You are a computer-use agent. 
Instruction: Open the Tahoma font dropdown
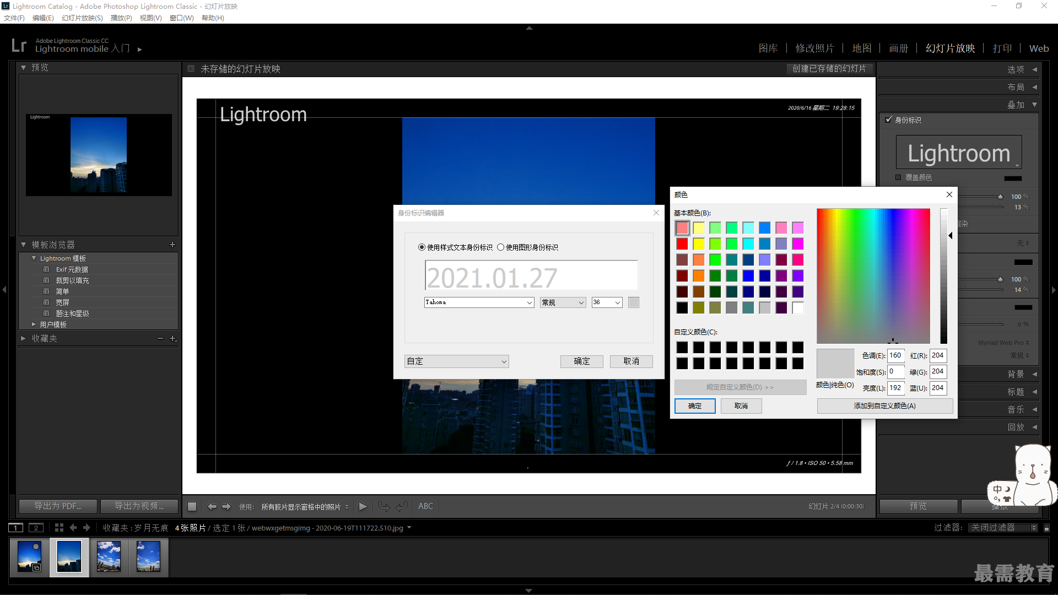pyautogui.click(x=479, y=302)
